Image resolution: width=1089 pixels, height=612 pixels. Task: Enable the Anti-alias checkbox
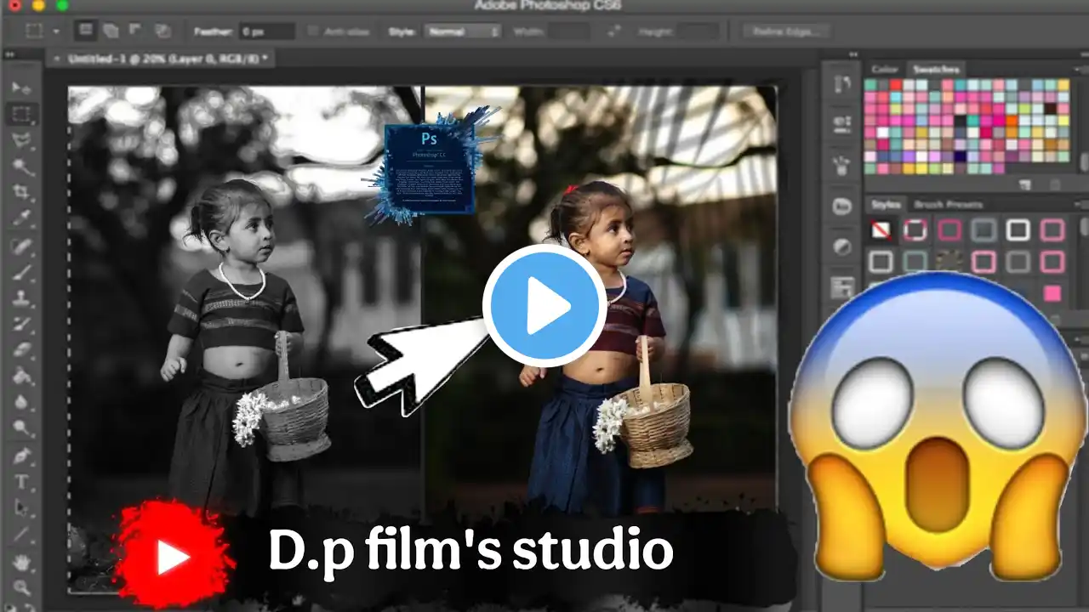313,31
